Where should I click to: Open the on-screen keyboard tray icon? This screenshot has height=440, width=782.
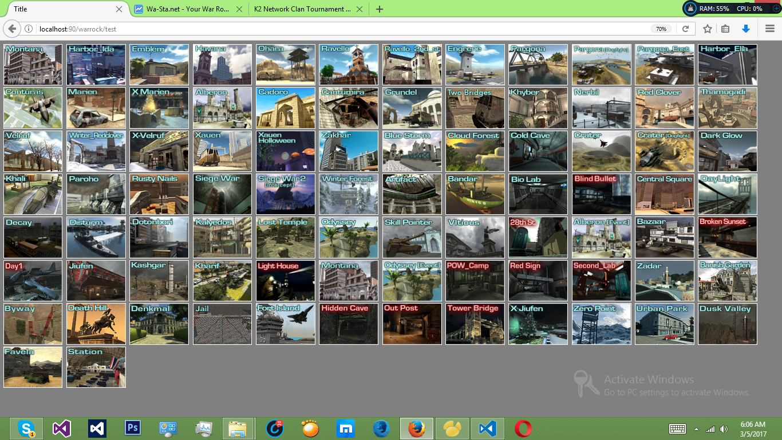[x=678, y=429]
